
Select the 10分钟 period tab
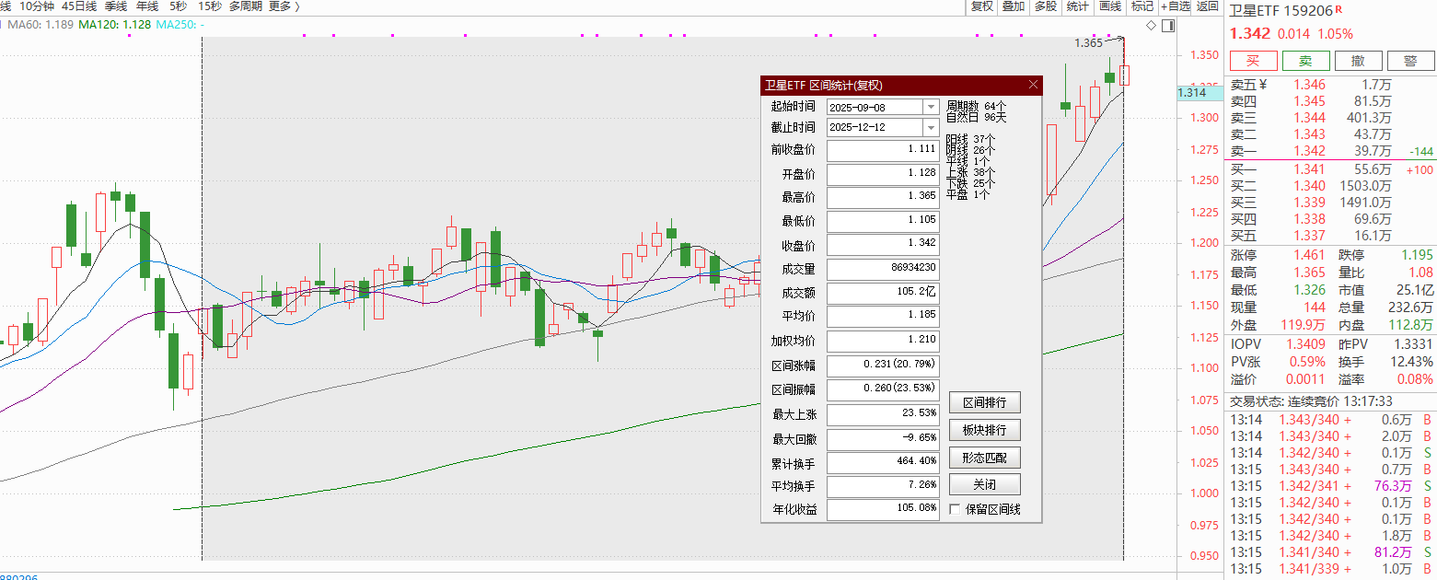pyautogui.click(x=37, y=6)
